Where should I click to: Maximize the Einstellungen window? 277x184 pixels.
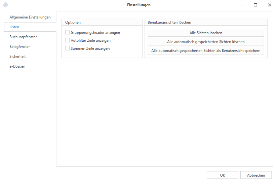[x=255, y=5]
